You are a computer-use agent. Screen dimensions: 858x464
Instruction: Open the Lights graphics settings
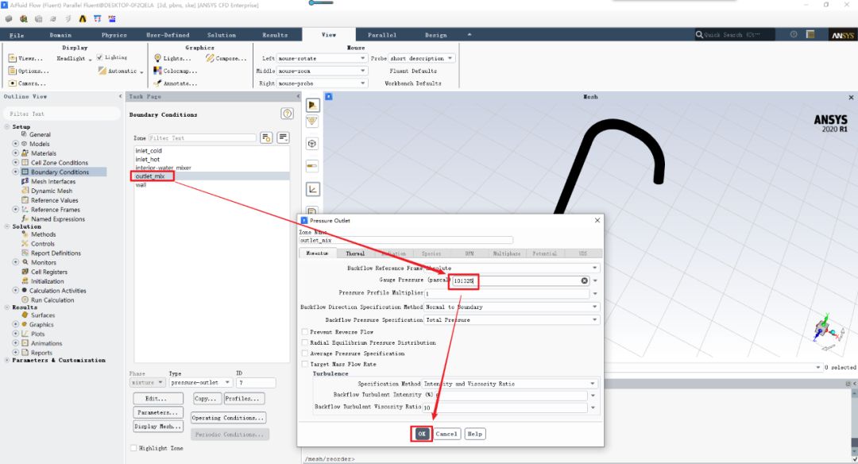click(172, 58)
